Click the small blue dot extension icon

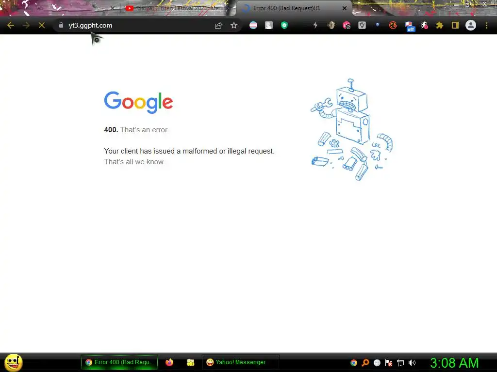click(x=378, y=24)
